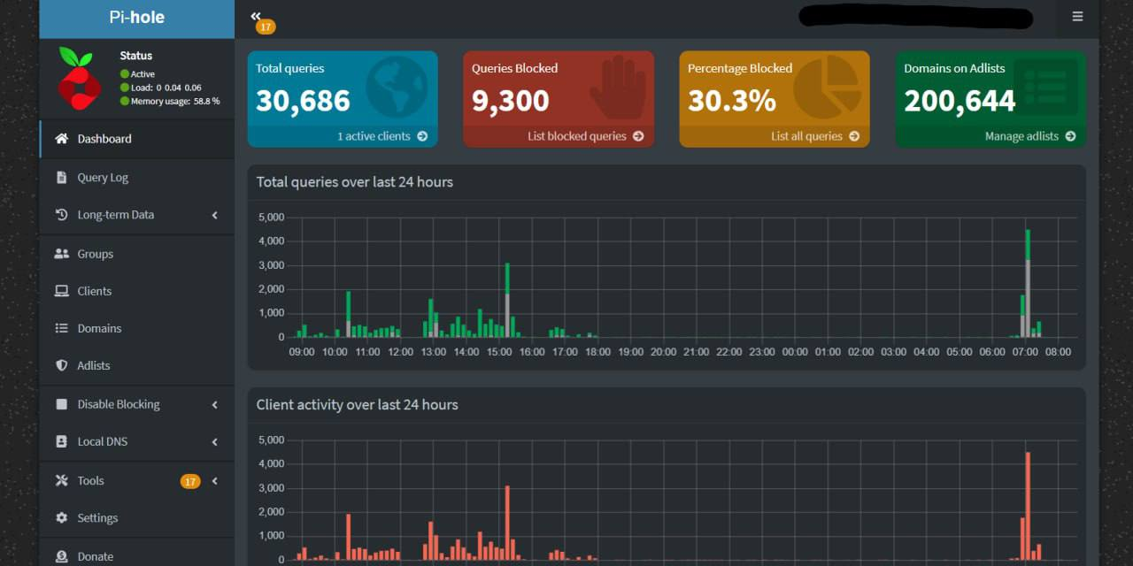Click the Query Log file icon
Viewport: 1133px width, 566px height.
[x=61, y=178]
